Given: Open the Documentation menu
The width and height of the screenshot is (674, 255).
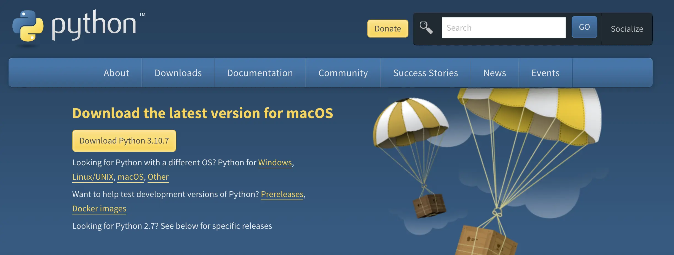Looking at the screenshot, I should pyautogui.click(x=260, y=73).
